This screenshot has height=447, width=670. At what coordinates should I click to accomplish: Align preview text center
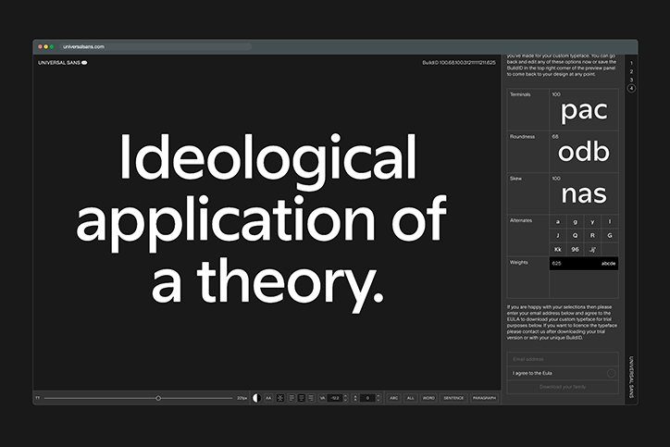point(302,398)
